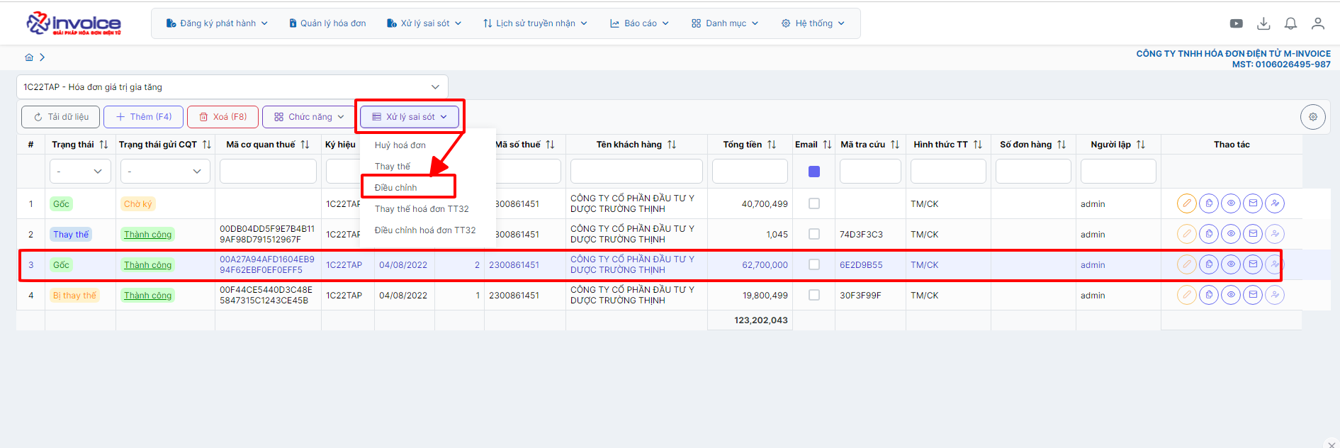This screenshot has width=1340, height=448.
Task: Click the copy icon in the 30F3F99F row
Action: pos(1209,295)
